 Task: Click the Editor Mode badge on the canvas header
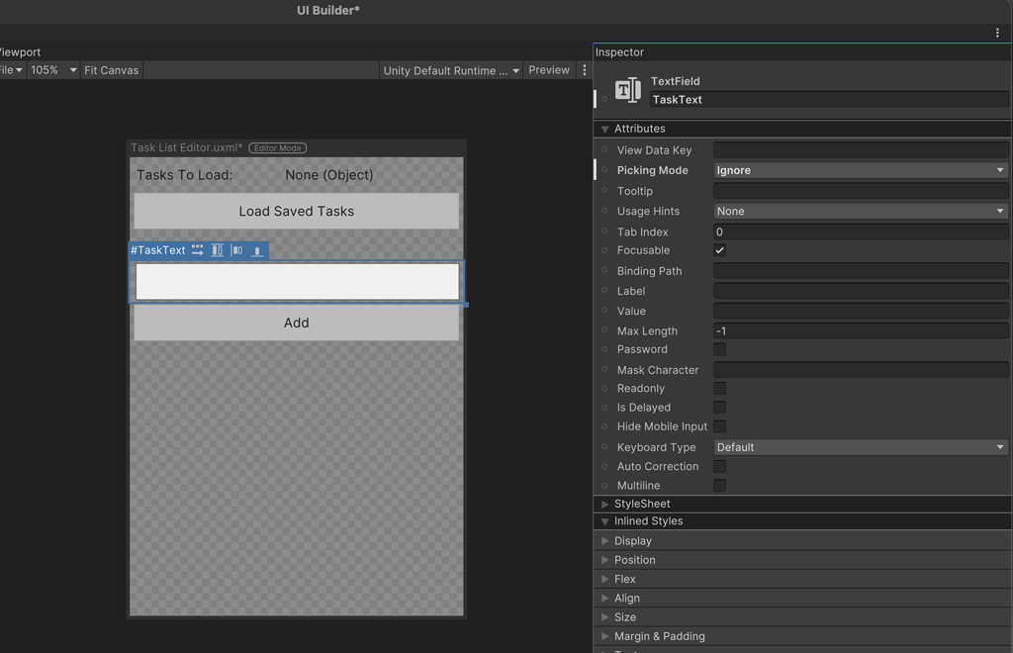(x=278, y=146)
